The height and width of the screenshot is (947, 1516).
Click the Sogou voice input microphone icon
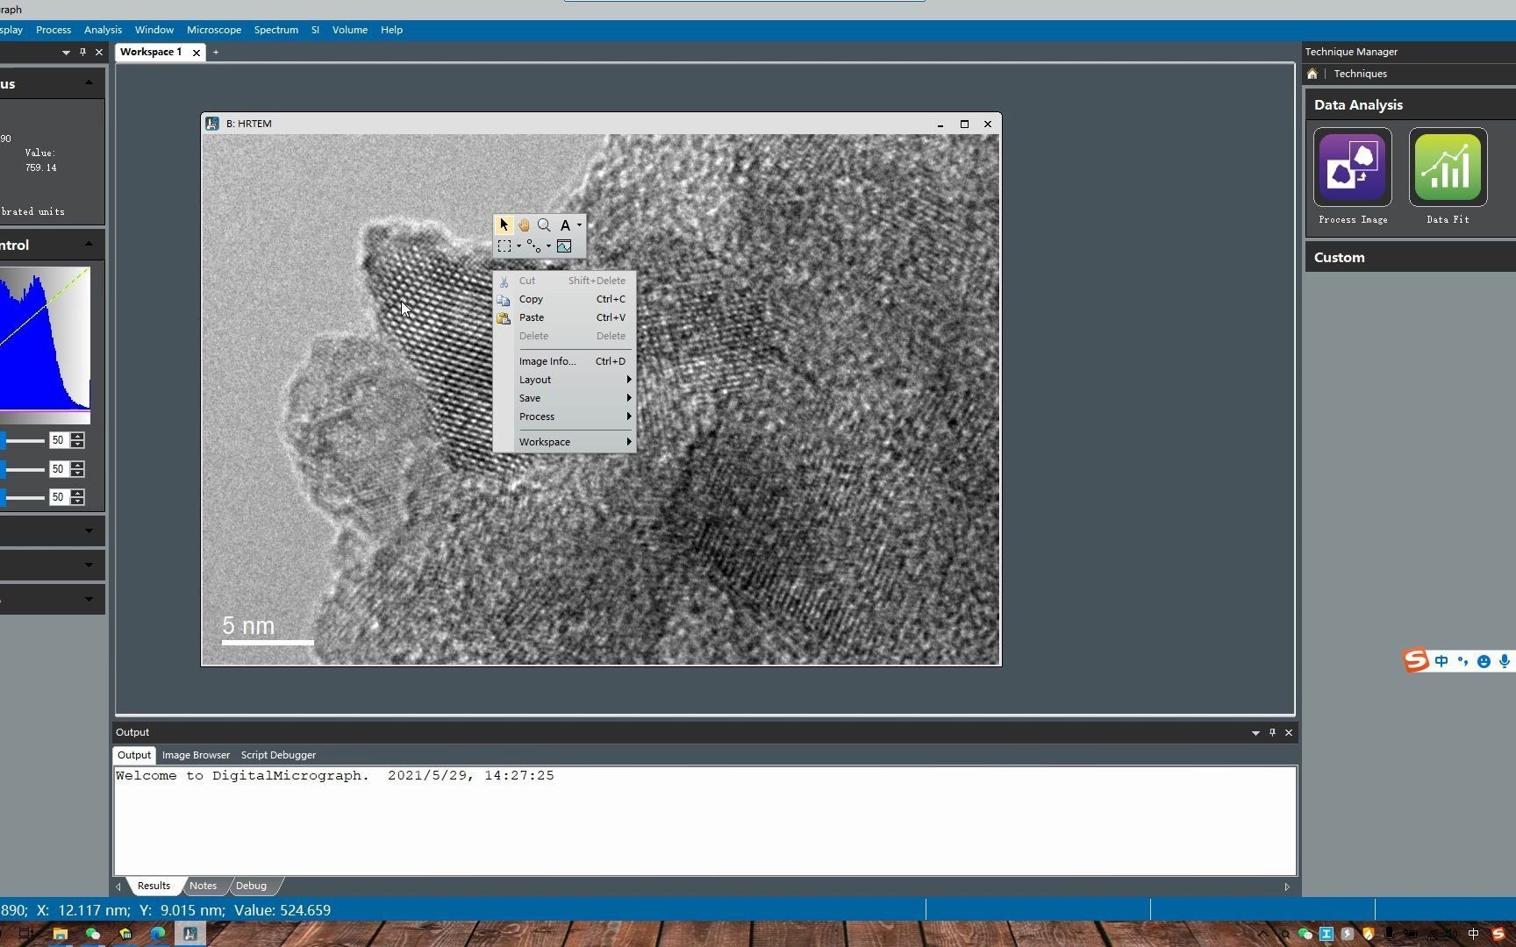(1506, 661)
